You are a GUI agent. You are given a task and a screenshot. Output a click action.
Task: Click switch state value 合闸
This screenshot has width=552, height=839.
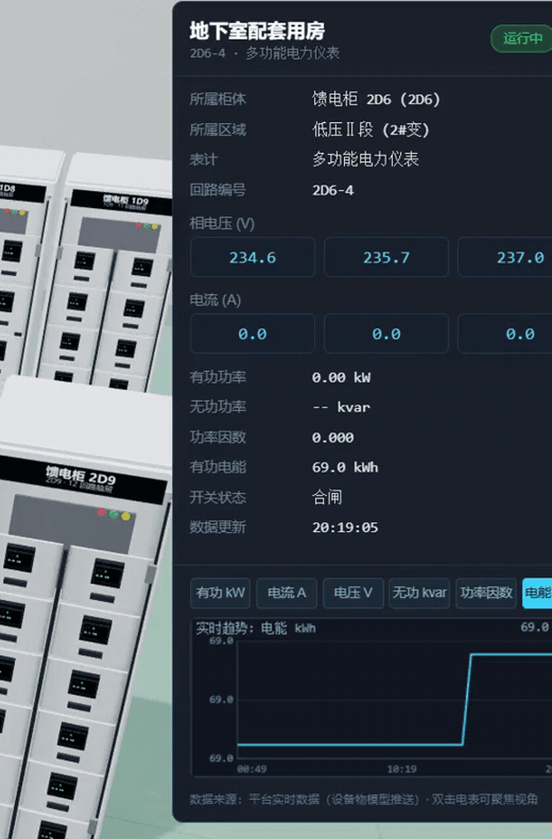click(x=326, y=497)
